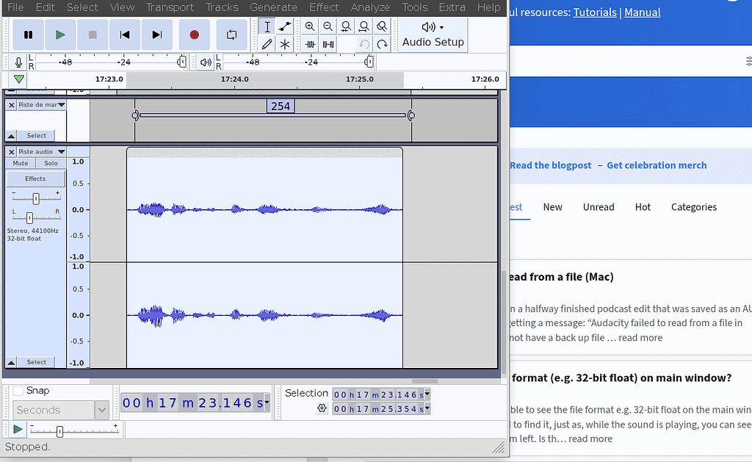Click the Zoom In magnifier icon
The height and width of the screenshot is (462, 752).
[309, 26]
